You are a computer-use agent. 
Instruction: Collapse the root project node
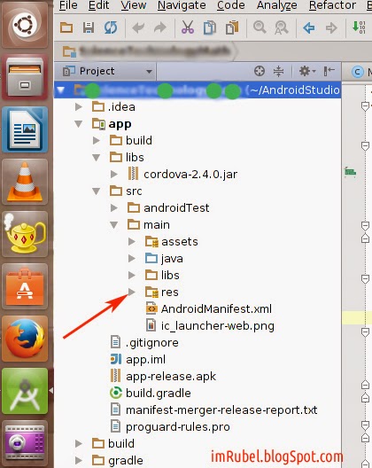[x=61, y=90]
